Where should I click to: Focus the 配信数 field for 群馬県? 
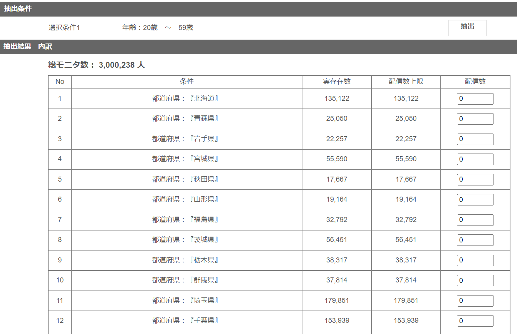pyautogui.click(x=475, y=281)
